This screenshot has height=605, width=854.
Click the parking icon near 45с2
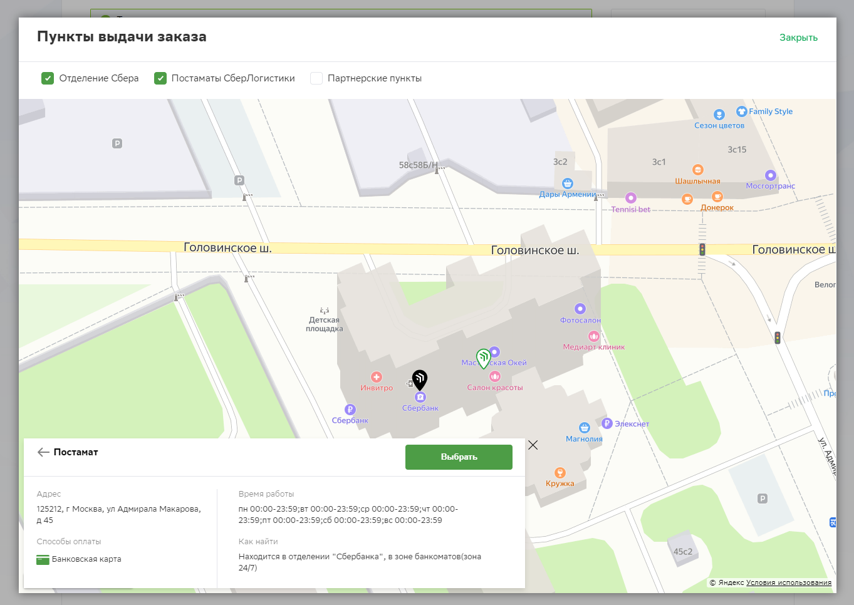click(x=763, y=499)
